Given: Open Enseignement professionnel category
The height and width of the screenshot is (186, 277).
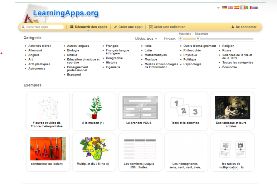Looking at the screenshot, I should pos(77,69).
